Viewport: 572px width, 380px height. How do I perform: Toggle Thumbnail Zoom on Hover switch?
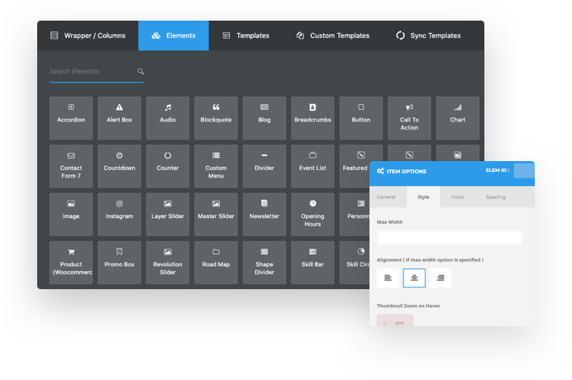pyautogui.click(x=395, y=322)
